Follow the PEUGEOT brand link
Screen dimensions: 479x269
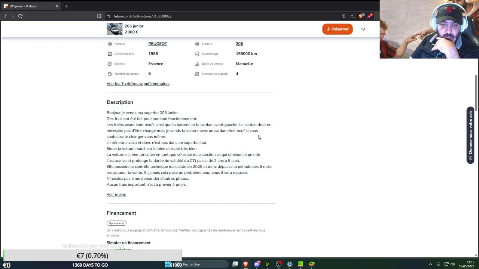coord(158,44)
